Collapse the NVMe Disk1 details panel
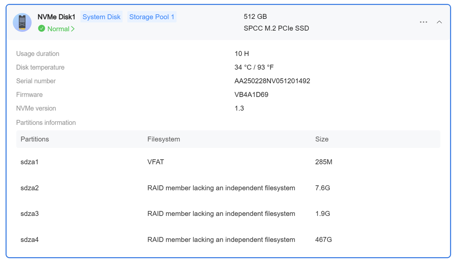This screenshot has height=265, width=456. 439,22
